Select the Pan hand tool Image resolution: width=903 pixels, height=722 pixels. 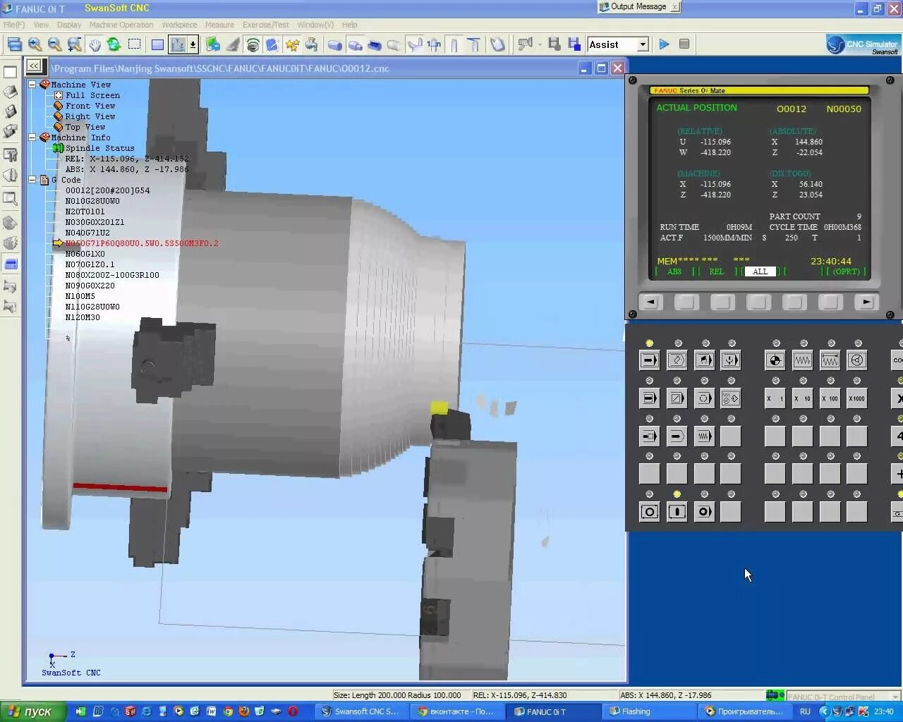point(95,44)
